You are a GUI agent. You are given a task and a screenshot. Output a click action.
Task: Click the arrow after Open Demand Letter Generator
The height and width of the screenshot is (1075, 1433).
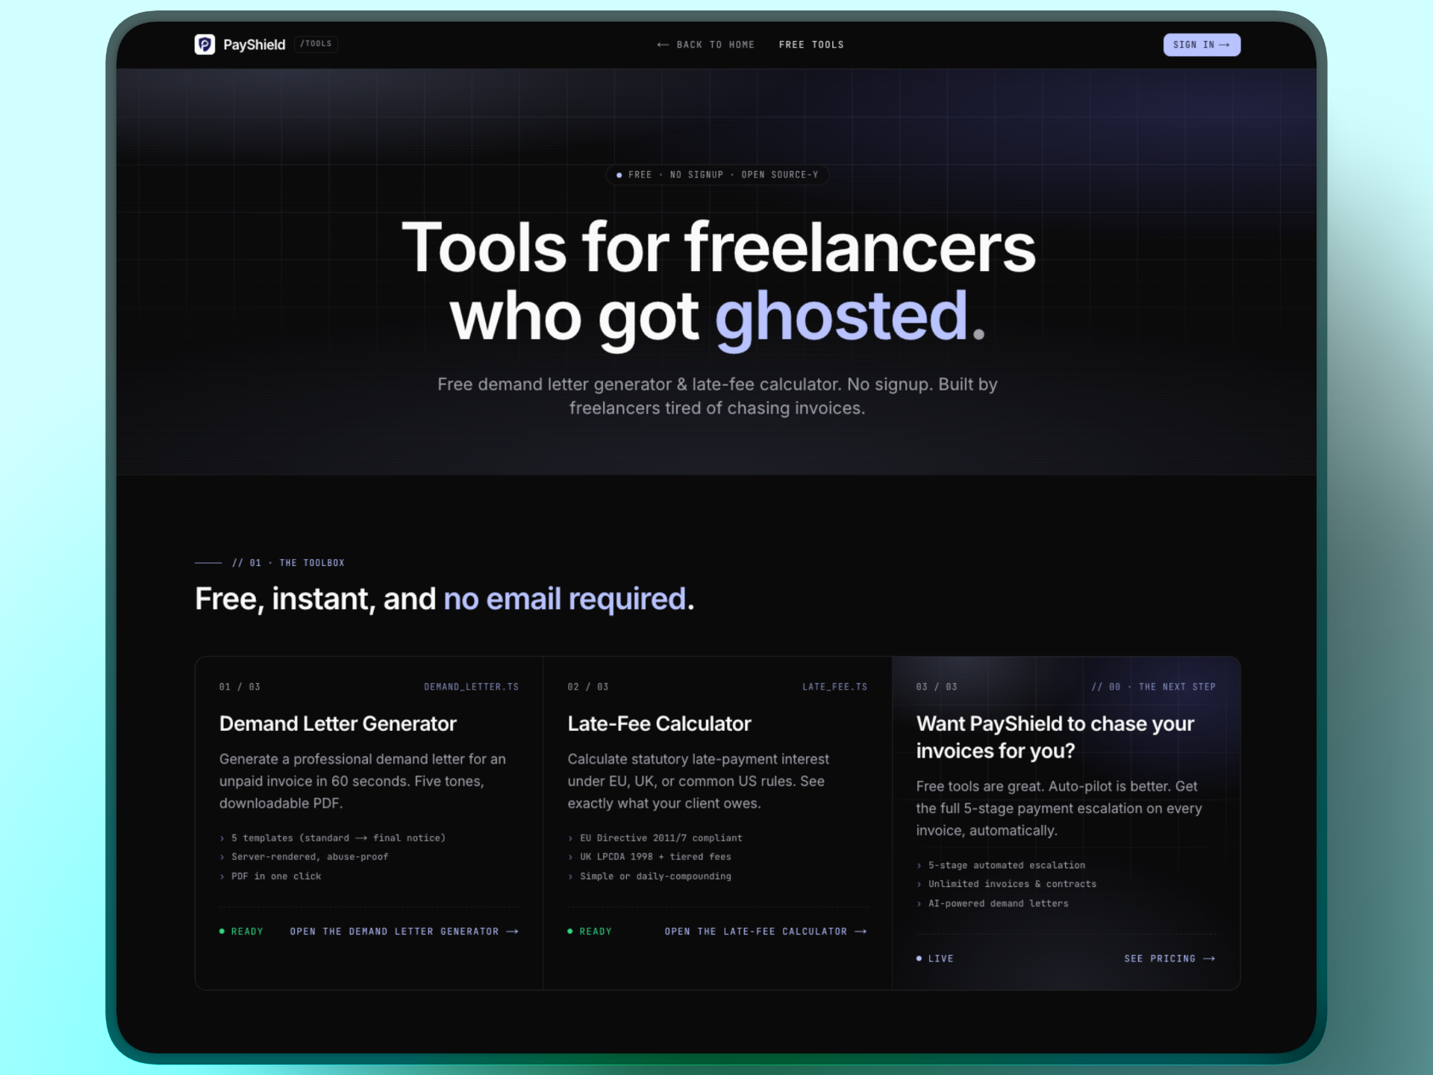(513, 932)
